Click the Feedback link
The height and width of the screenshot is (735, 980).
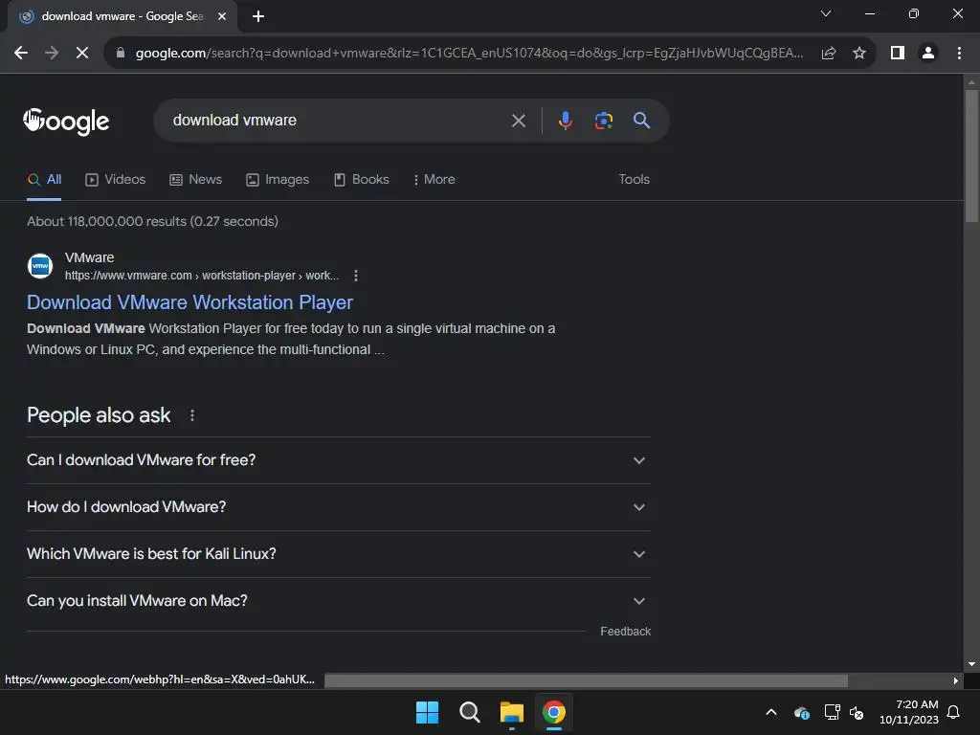click(x=625, y=632)
